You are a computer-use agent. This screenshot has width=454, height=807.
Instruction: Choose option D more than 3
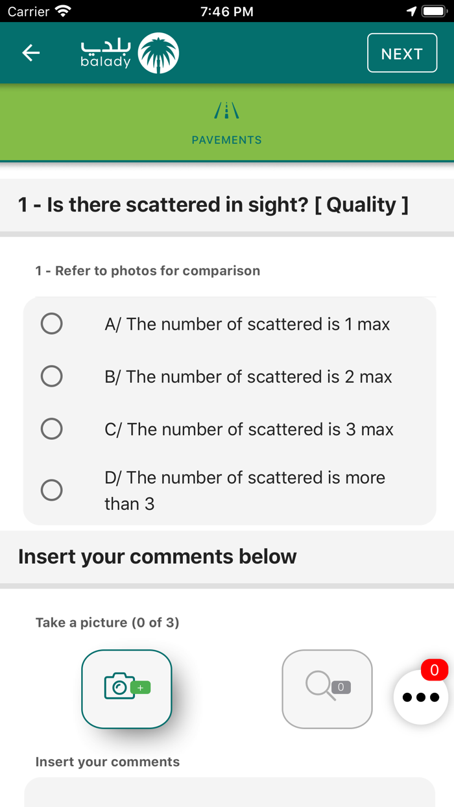tap(230, 490)
